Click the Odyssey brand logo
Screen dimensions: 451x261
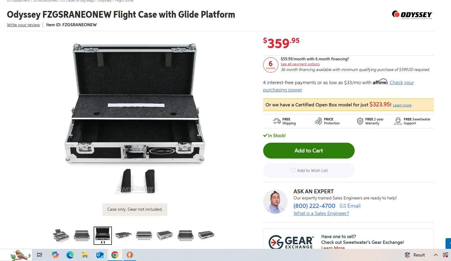pyautogui.click(x=412, y=14)
